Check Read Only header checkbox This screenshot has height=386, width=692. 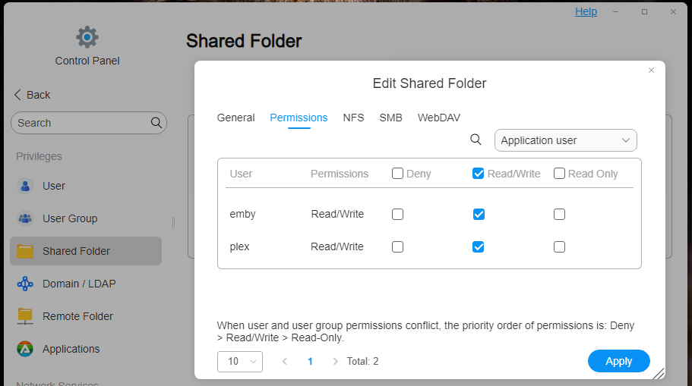pyautogui.click(x=559, y=174)
